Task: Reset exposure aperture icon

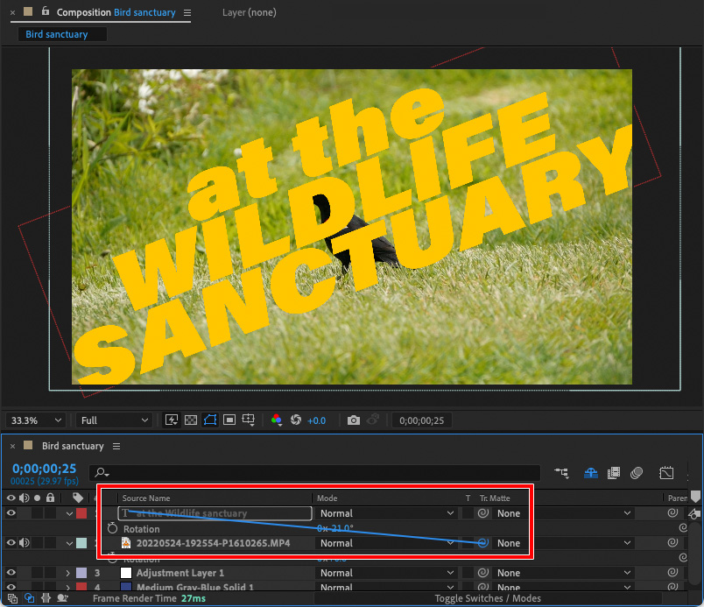Action: click(x=296, y=420)
